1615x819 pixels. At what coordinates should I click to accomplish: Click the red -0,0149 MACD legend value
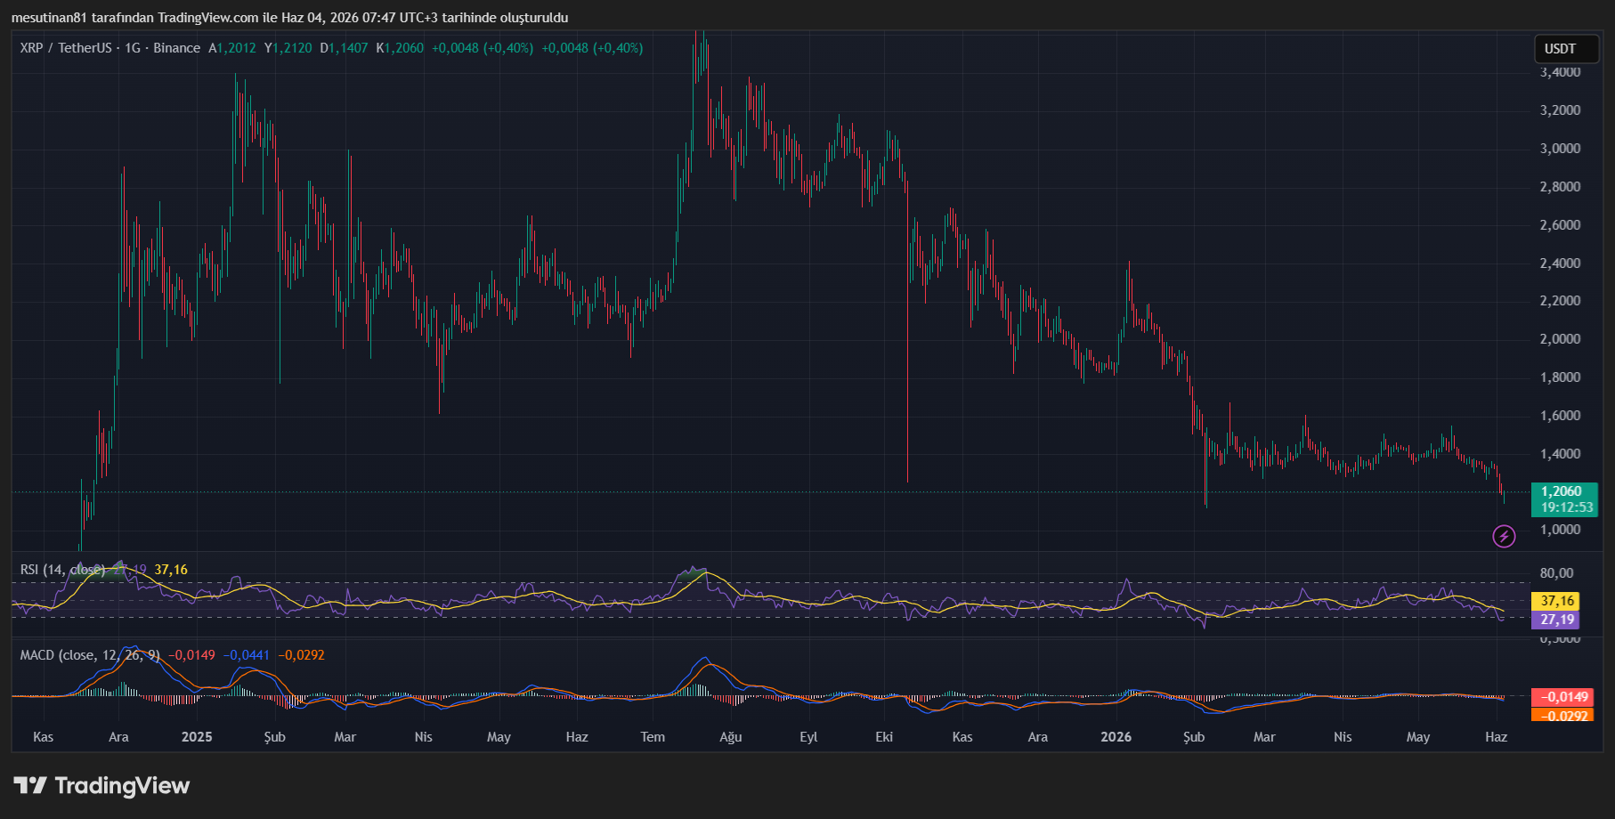click(192, 655)
